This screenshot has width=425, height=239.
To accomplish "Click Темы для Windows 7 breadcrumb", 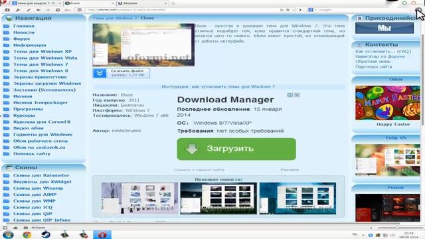I will (x=115, y=18).
